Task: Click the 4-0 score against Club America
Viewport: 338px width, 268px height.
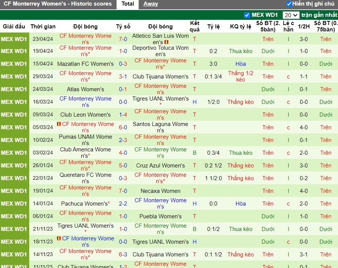Action: 123,153
